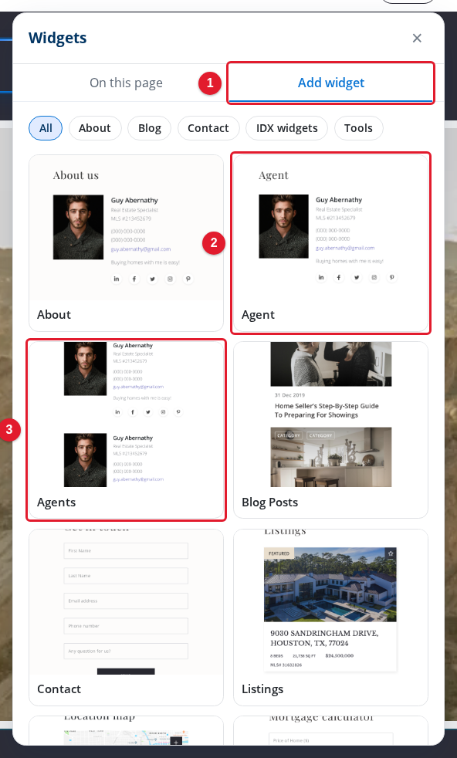457x758 pixels.
Task: Click Pinterest icon in About us preview
Action: click(188, 279)
